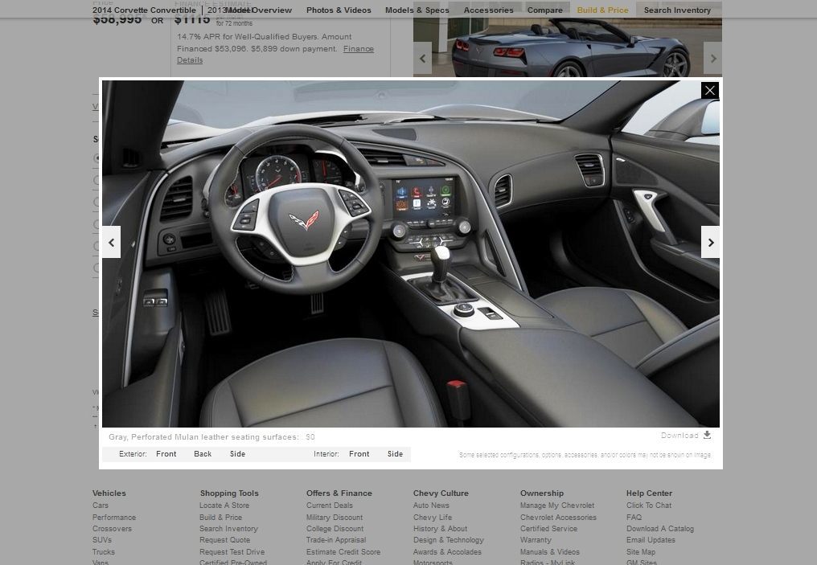The height and width of the screenshot is (565, 817).
Task: Open Search Inventory tab
Action: pos(677,10)
